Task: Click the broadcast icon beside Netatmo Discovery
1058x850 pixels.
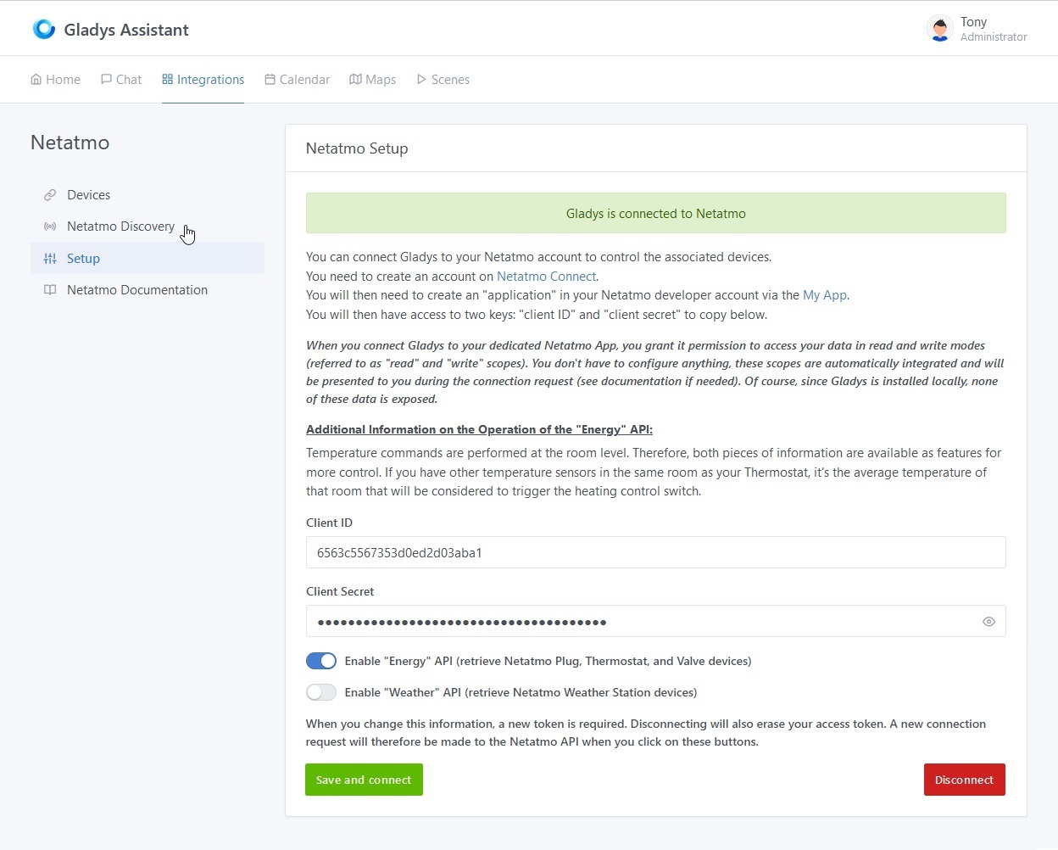Action: tap(50, 226)
